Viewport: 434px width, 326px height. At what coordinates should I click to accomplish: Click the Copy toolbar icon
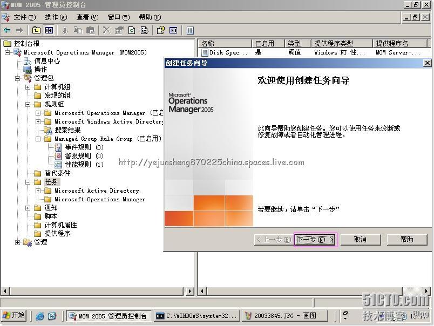click(x=78, y=30)
